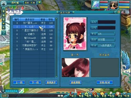Click the 竞选宣言 declaration text box

pos(105,68)
